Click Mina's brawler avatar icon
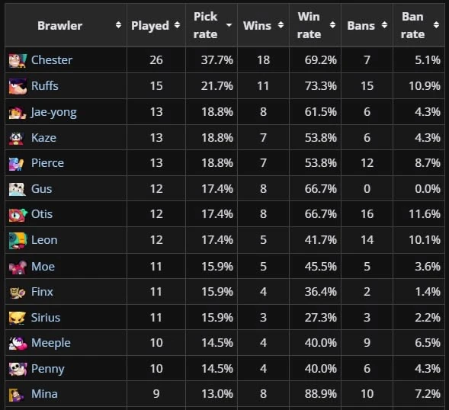 click(x=16, y=395)
